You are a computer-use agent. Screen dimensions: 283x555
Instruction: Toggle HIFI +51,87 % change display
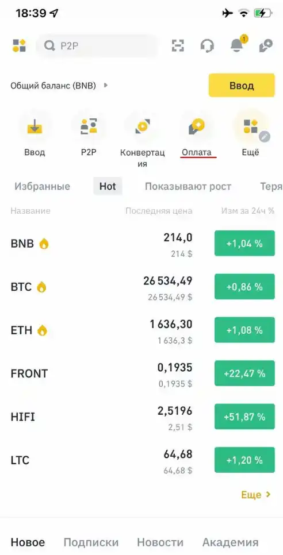click(244, 417)
